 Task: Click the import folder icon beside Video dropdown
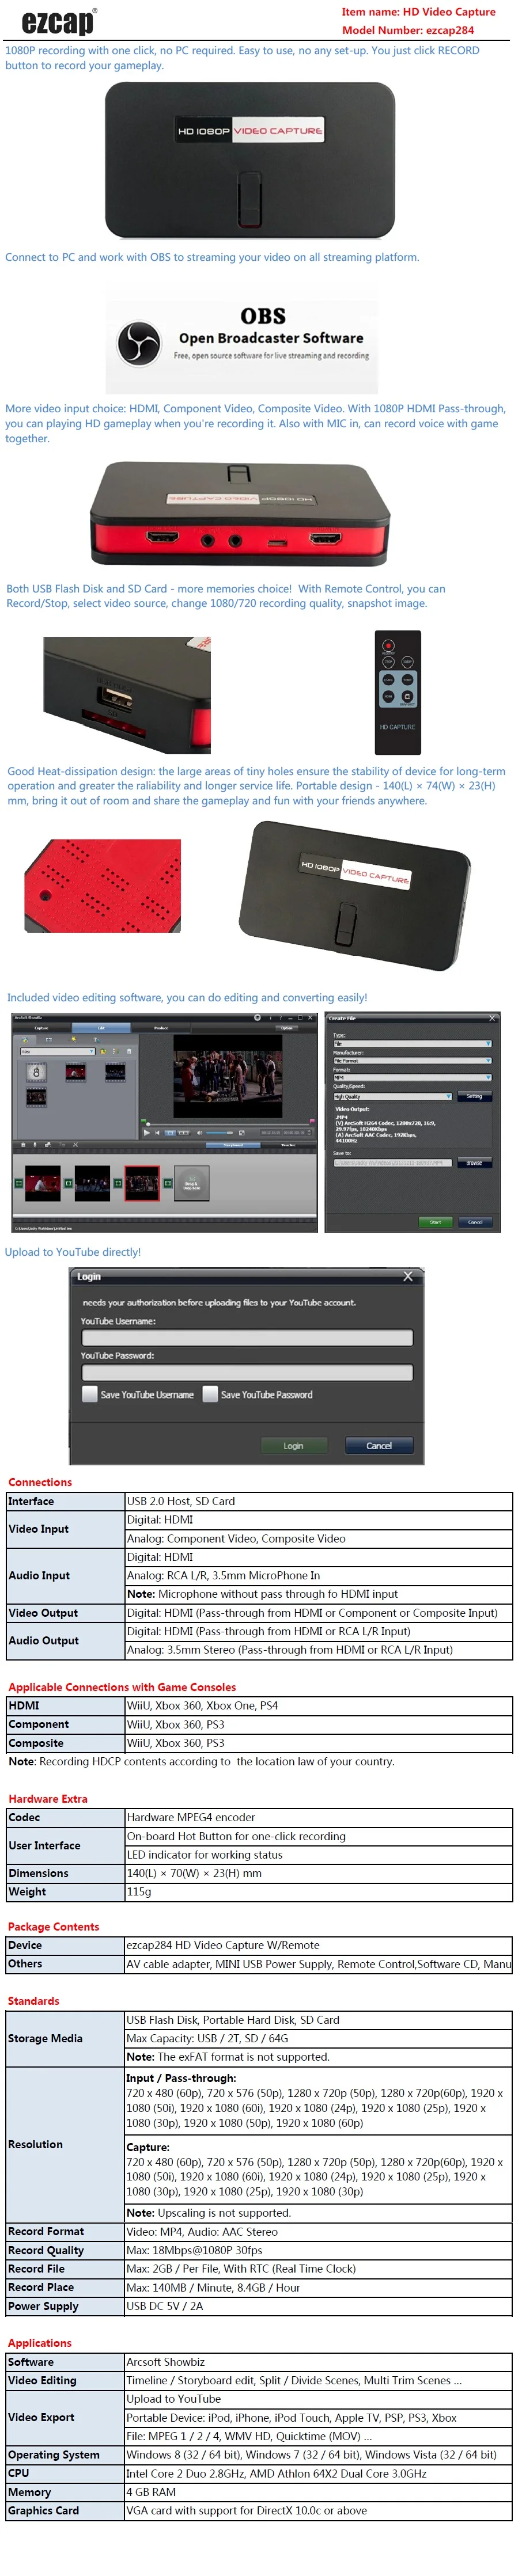tap(103, 1052)
